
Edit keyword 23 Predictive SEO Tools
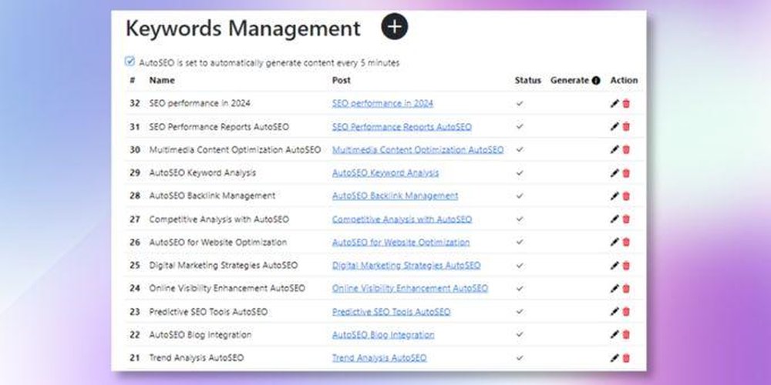point(614,311)
